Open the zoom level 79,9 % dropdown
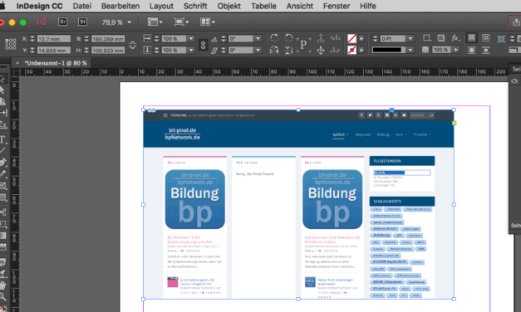This screenshot has height=312, width=521. point(130,22)
